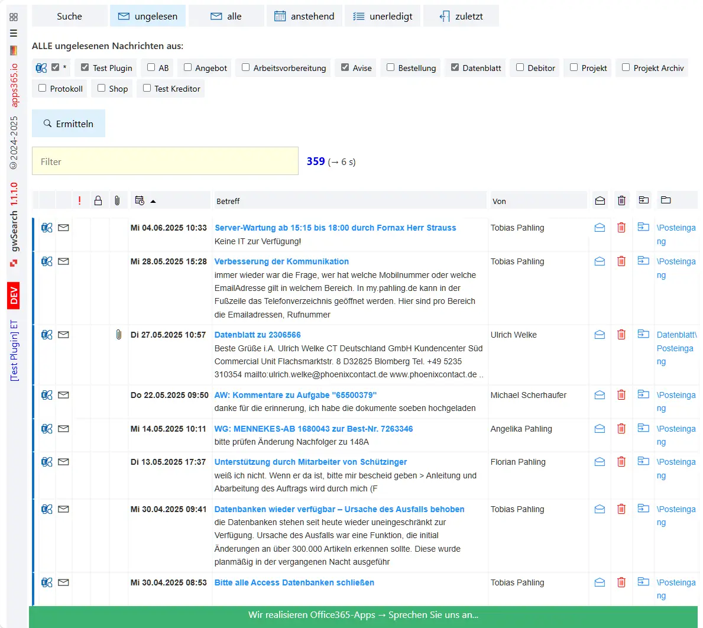This screenshot has width=703, height=628.
Task: Uncheck the Datenblatt checkbox
Action: tap(455, 67)
